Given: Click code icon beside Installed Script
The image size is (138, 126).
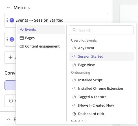Looking at the screenshot, I should tap(74, 80).
